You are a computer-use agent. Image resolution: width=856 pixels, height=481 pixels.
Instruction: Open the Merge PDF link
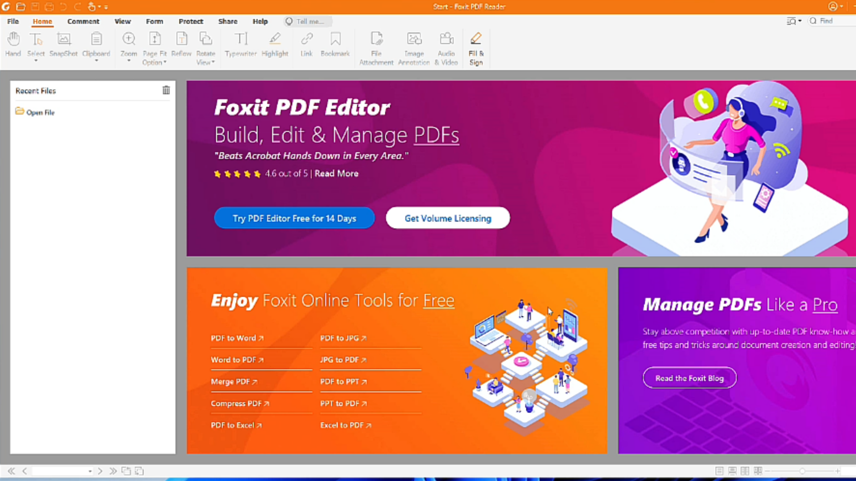click(x=234, y=382)
